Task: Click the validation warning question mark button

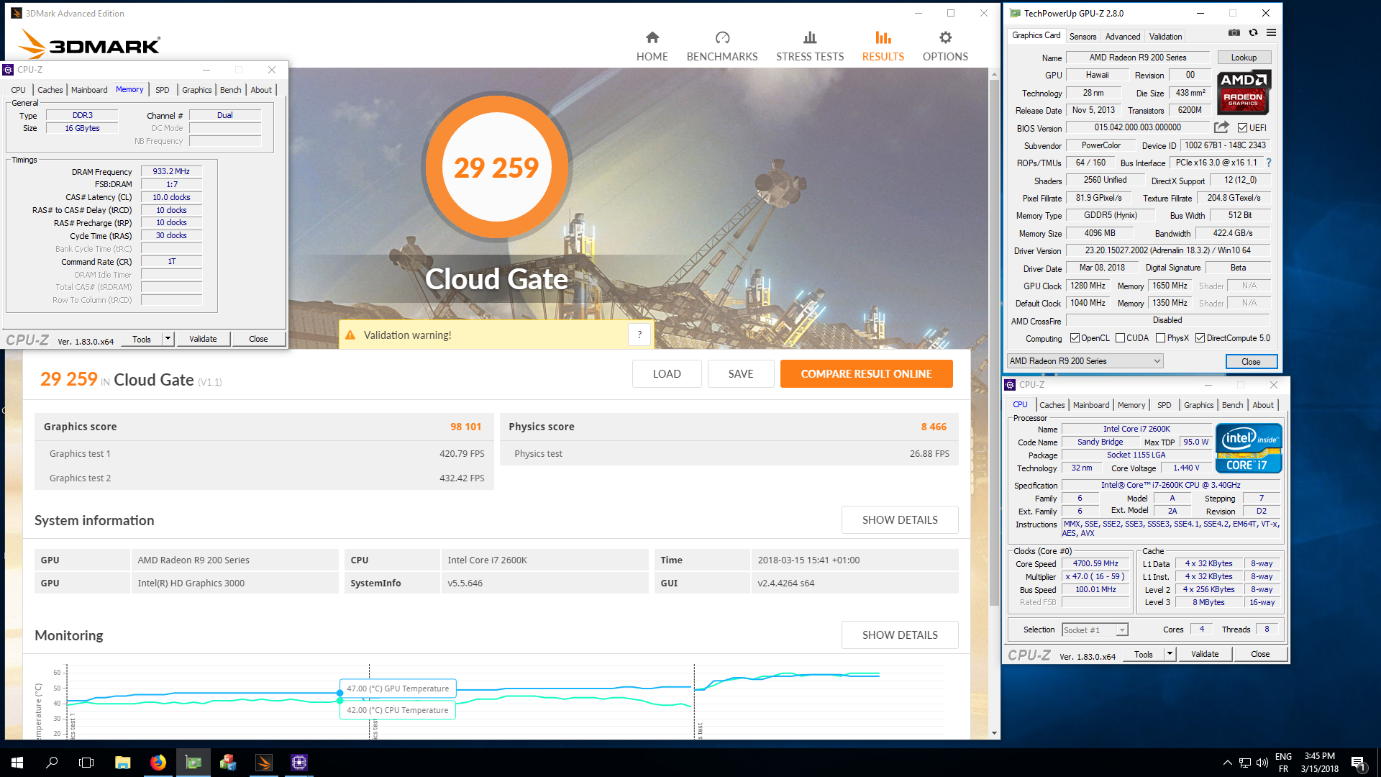Action: [639, 335]
